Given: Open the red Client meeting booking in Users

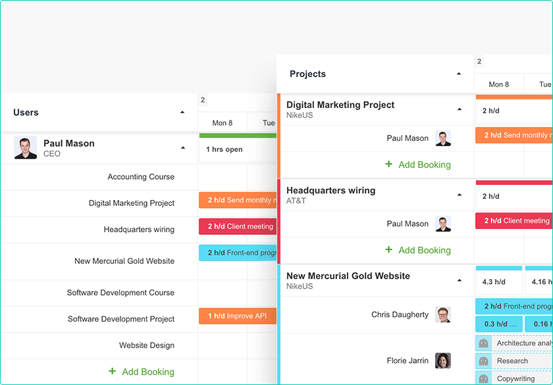Looking at the screenshot, I should coord(237,226).
